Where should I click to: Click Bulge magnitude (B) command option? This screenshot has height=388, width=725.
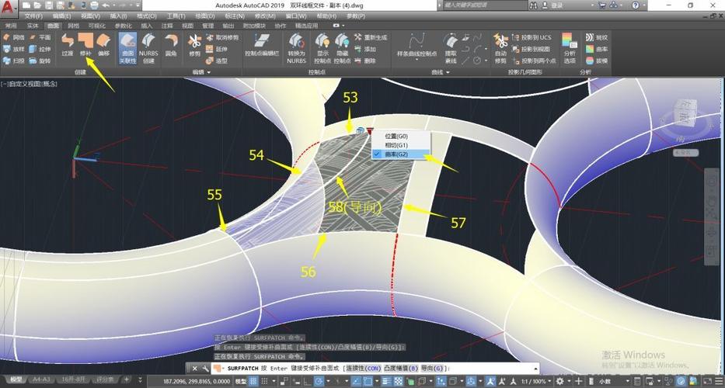401,369
